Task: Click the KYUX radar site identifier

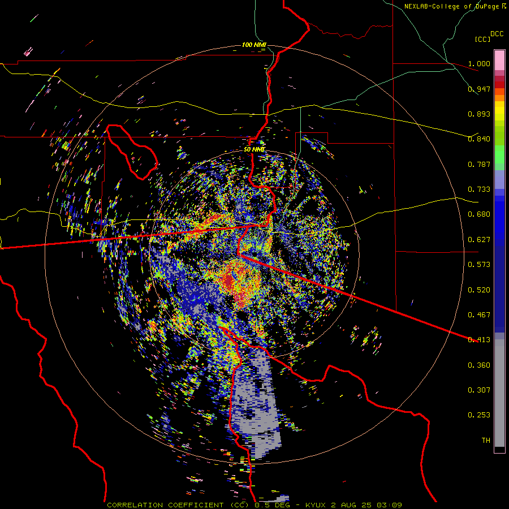Action: [316, 505]
